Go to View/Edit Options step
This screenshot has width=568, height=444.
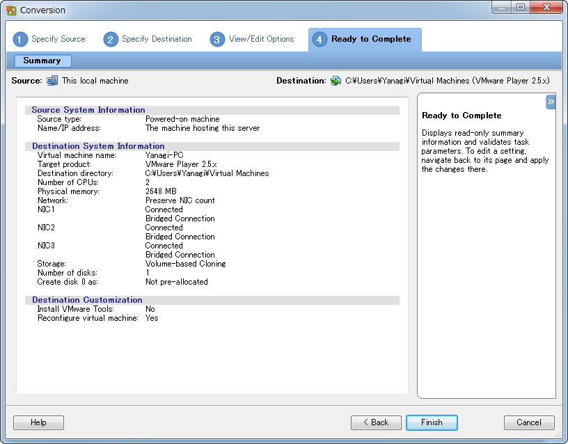coord(261,39)
